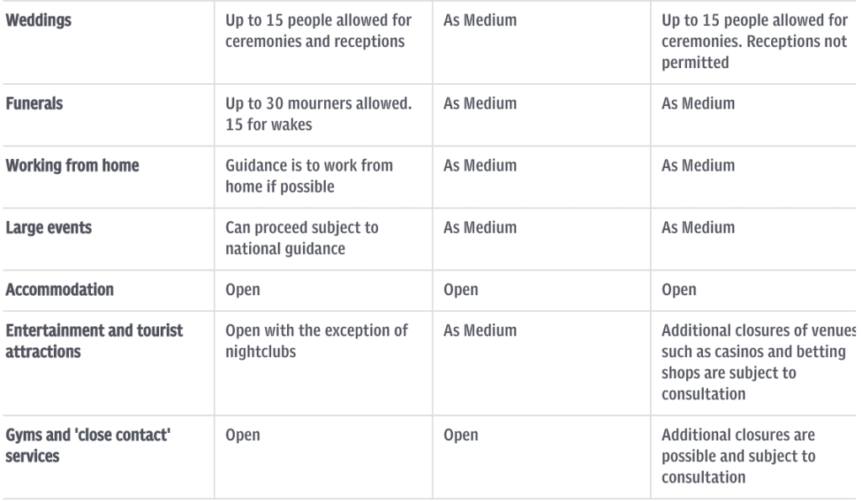Click the 'Large events' row label
The width and height of the screenshot is (862, 501).
pyautogui.click(x=49, y=228)
